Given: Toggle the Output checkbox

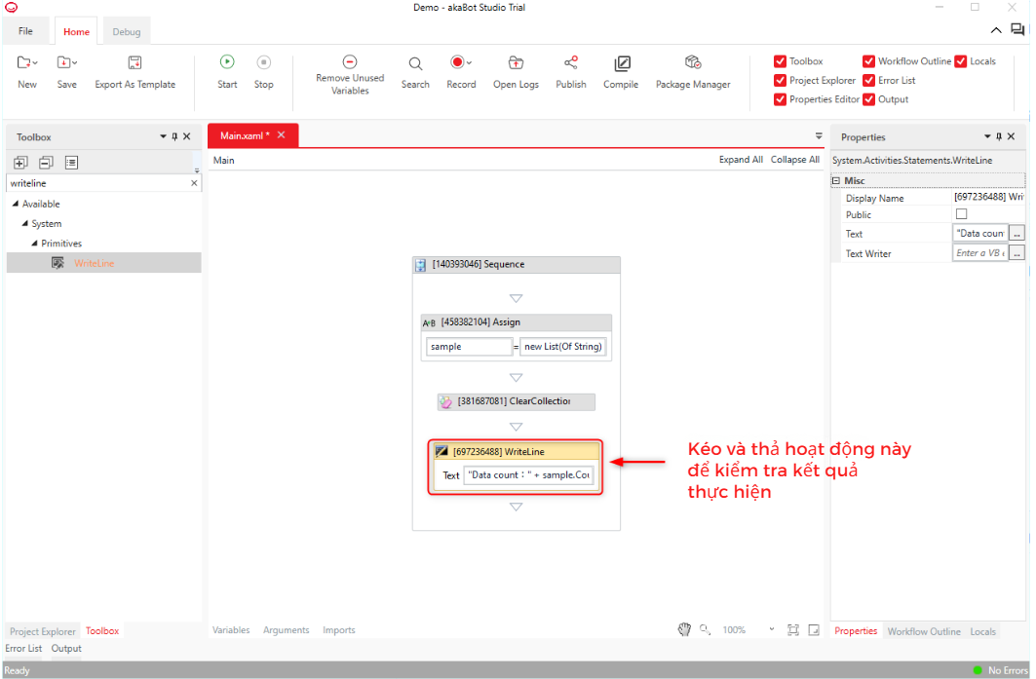Looking at the screenshot, I should 868,99.
